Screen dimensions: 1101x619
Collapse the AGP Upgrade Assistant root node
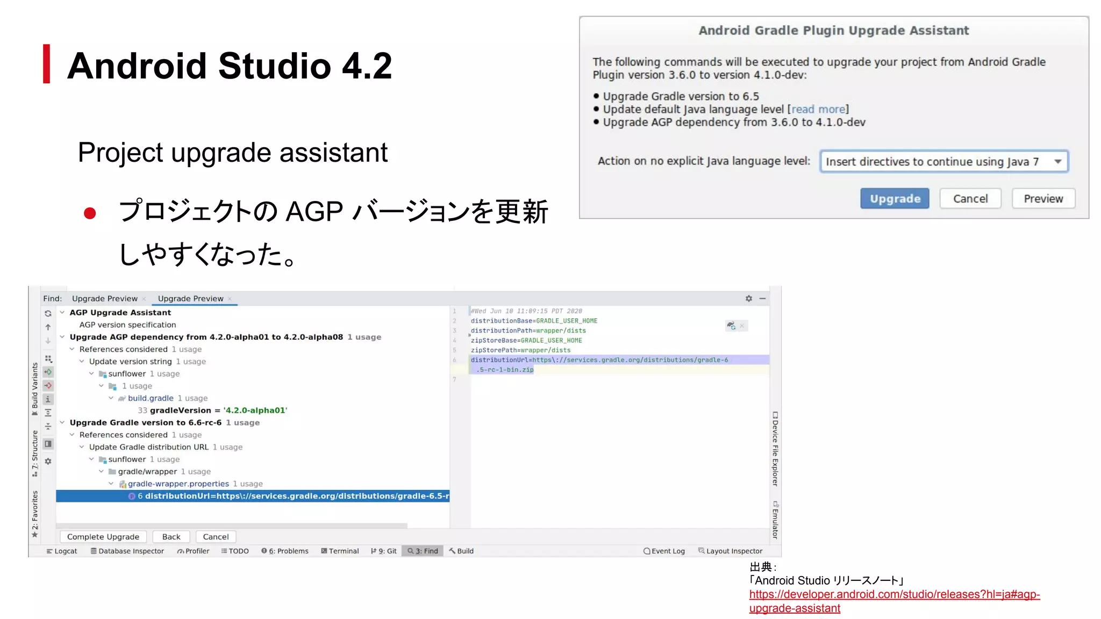coord(62,312)
